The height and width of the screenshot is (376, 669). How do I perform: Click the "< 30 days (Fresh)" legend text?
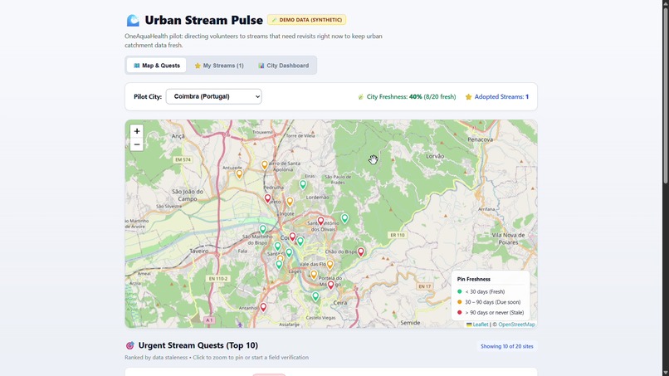485,291
